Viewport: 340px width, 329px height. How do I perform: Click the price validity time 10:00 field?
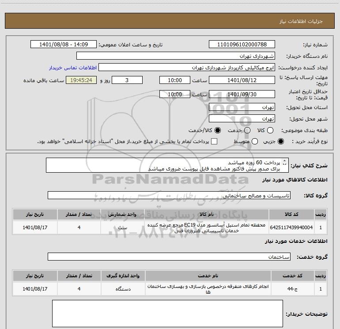coord(175,94)
